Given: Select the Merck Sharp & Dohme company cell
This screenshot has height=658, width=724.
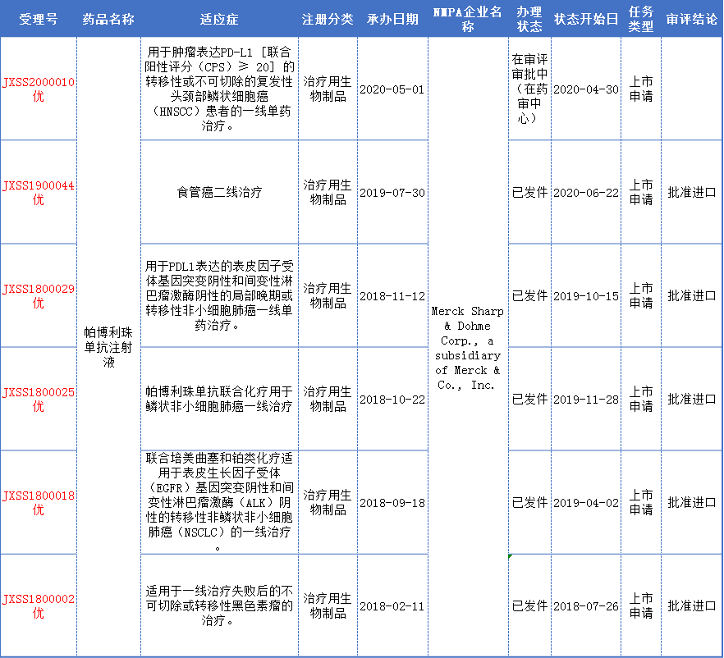Looking at the screenshot, I should [468, 347].
